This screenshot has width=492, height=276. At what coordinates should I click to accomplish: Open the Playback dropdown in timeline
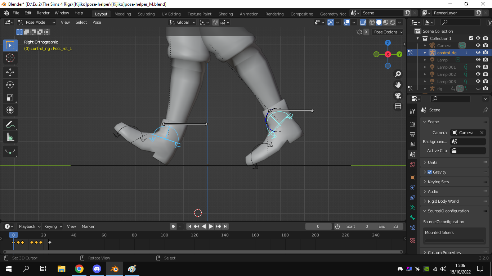point(29,226)
